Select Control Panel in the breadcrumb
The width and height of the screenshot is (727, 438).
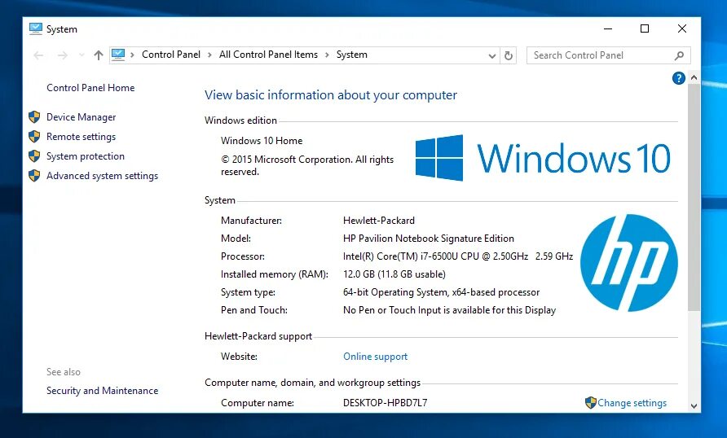click(171, 55)
